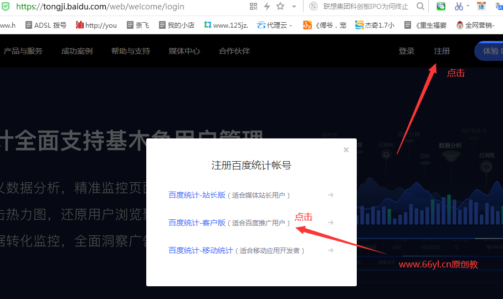Image resolution: width=503 pixels, height=299 pixels.
Task: Bookmark the page with the star icon
Action: [x=280, y=6]
